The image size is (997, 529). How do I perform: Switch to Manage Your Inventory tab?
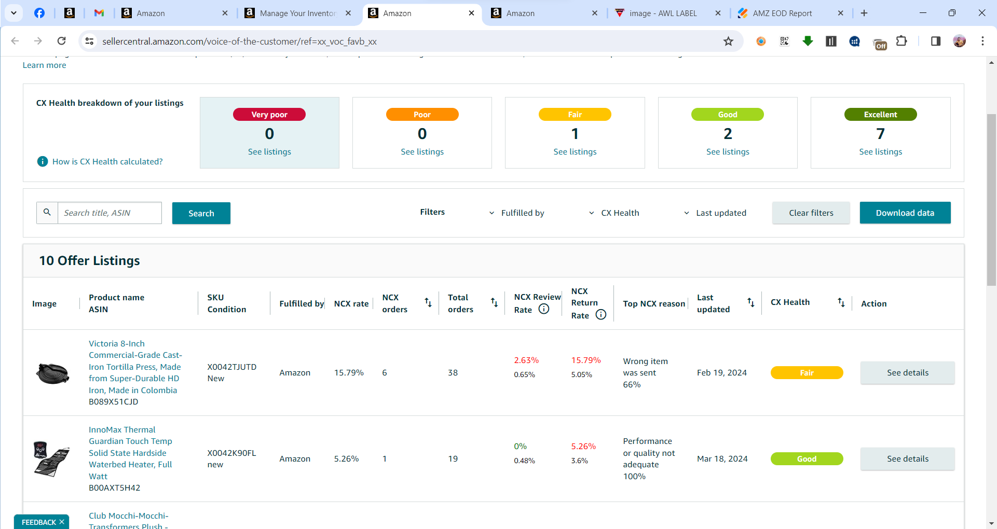[x=298, y=13]
